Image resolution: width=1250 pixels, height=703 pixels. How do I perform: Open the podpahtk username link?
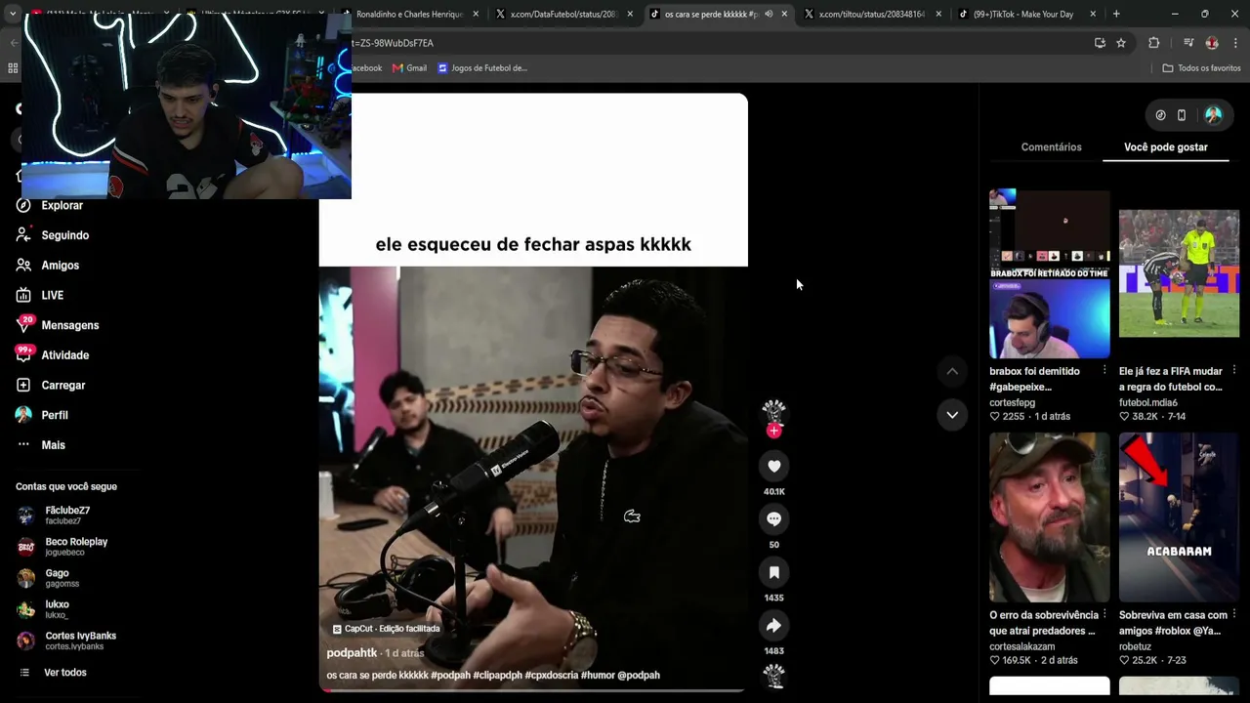point(352,653)
